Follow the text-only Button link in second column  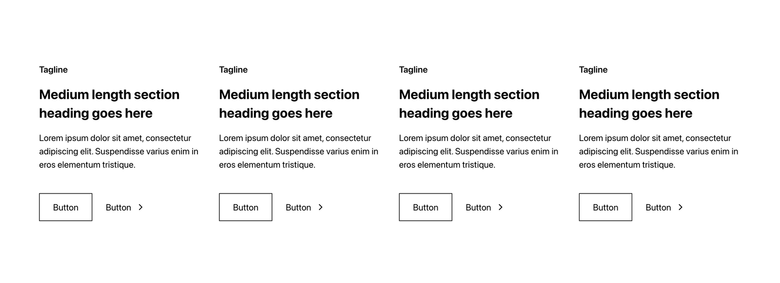tap(298, 208)
